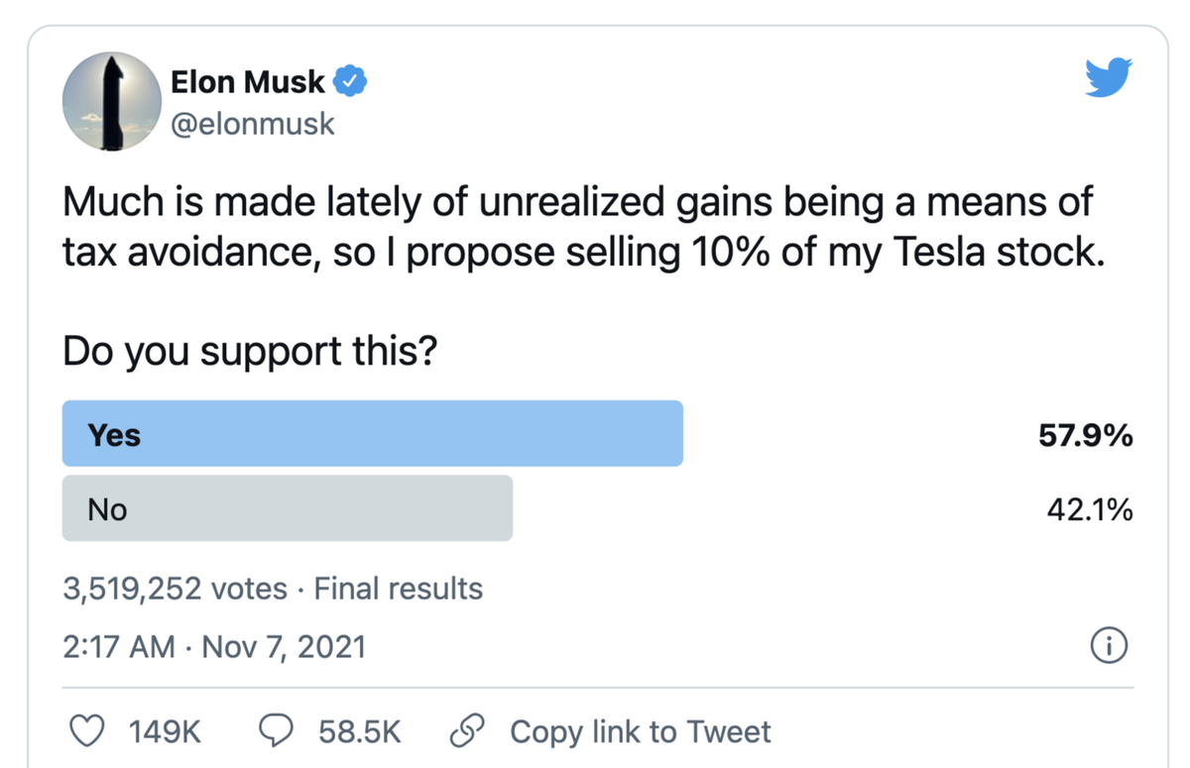Click the tweet text about unrealized gains
This screenshot has height=768, width=1190.
(x=583, y=226)
